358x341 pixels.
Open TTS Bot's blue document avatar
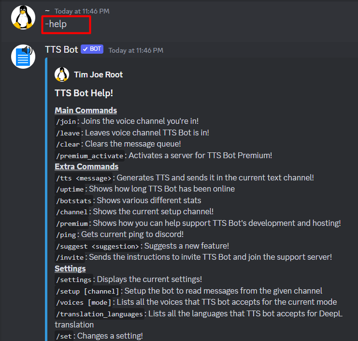[x=23, y=57]
